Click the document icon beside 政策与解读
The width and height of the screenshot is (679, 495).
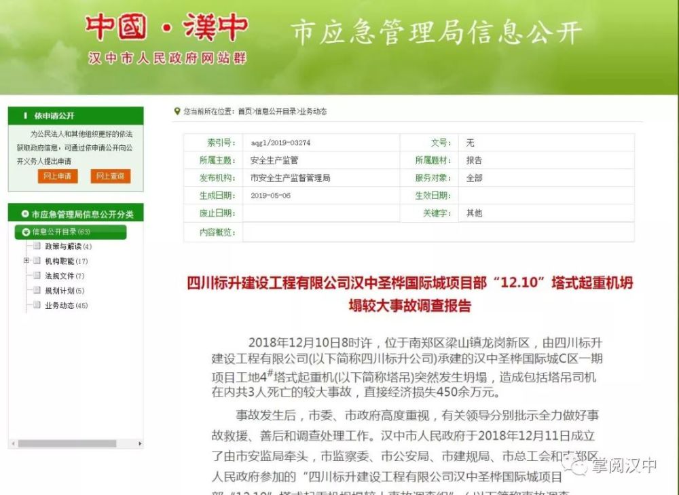click(37, 246)
